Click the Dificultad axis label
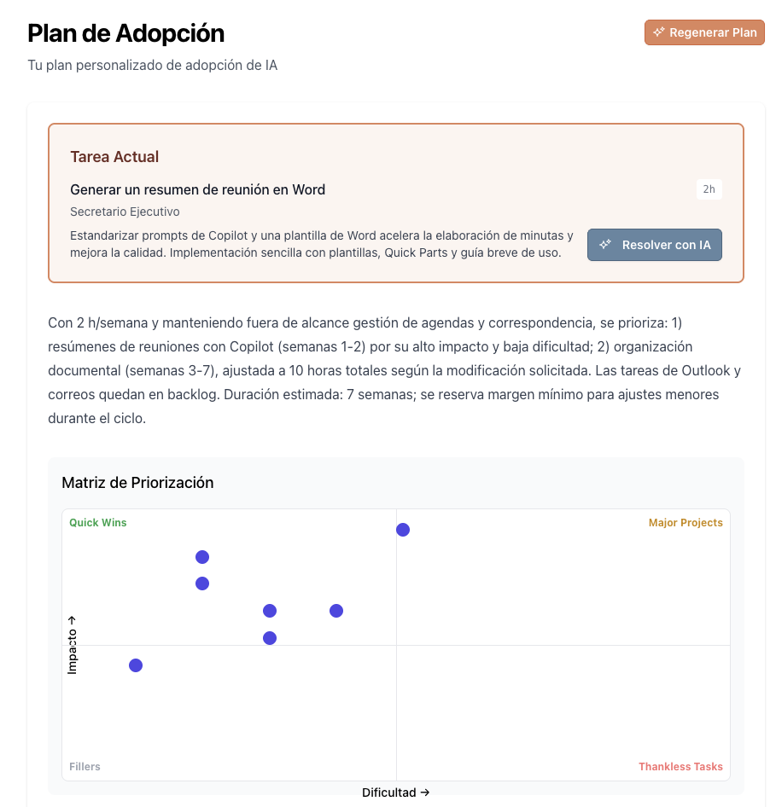 click(394, 792)
